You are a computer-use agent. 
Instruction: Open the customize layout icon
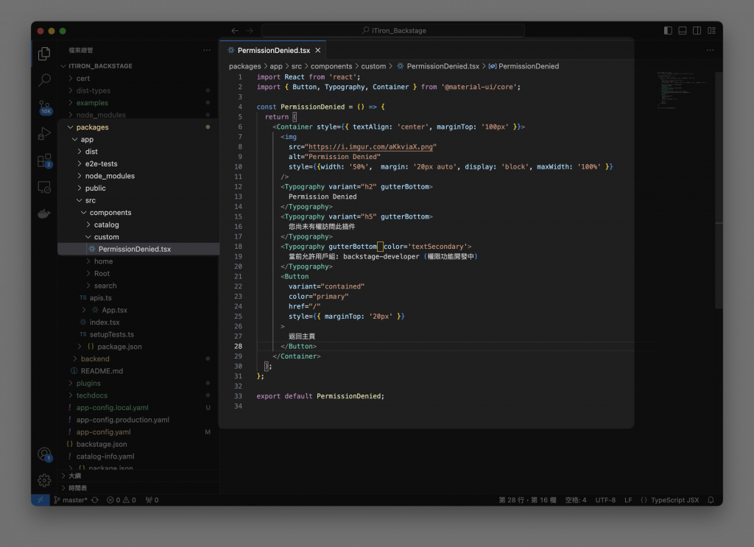712,31
